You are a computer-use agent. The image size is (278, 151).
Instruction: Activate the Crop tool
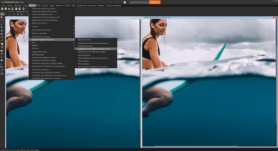(2, 27)
